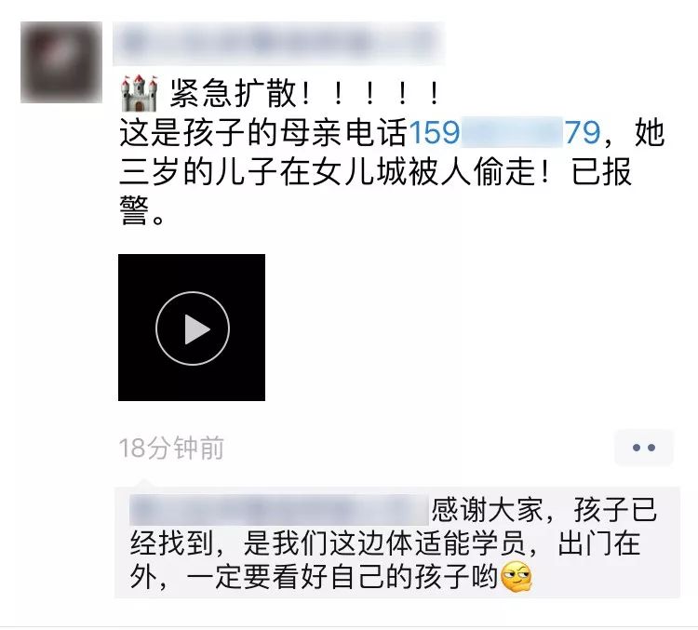Open the two-dot like and comment button
The width and height of the screenshot is (698, 630).
click(644, 448)
